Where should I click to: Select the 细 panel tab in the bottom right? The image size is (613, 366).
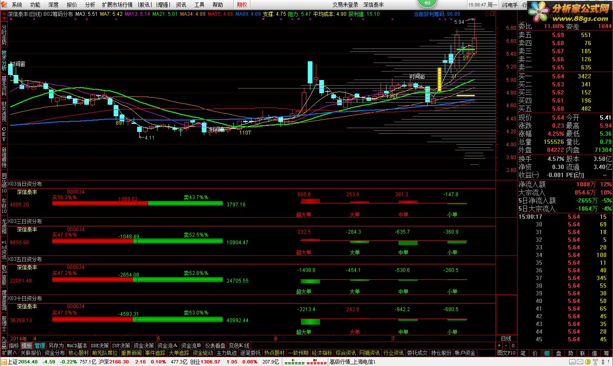coord(547,353)
